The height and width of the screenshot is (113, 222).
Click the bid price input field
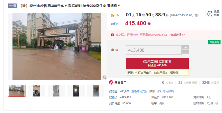point(154,50)
